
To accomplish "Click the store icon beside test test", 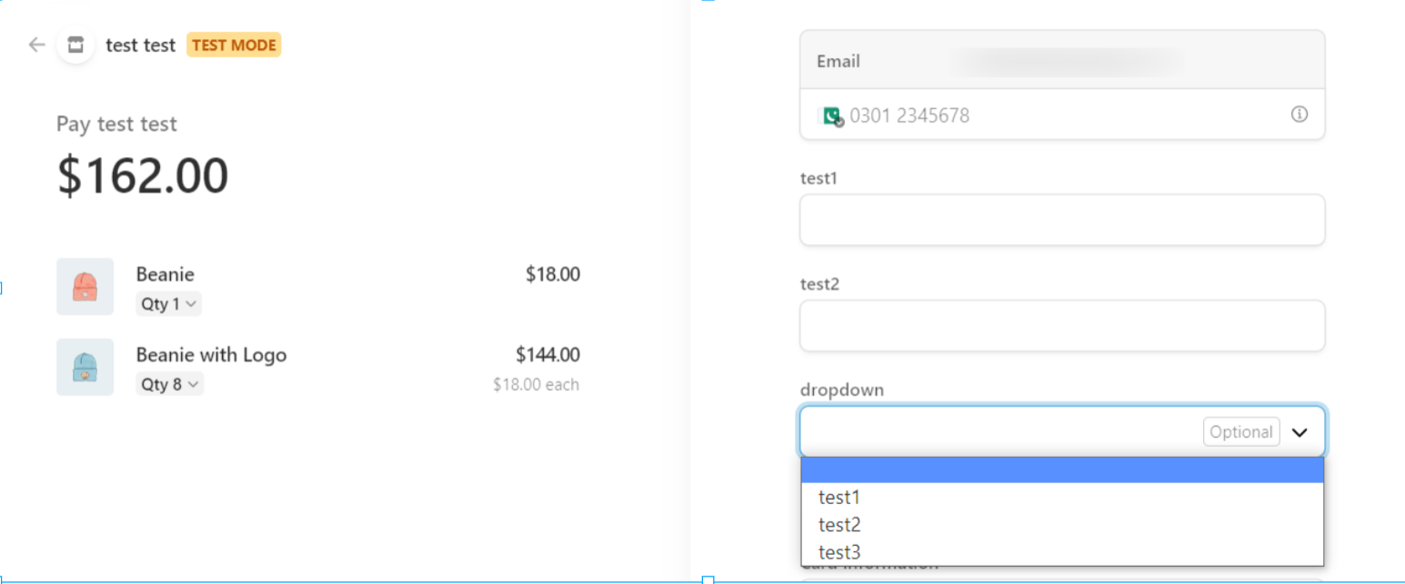I will (75, 45).
